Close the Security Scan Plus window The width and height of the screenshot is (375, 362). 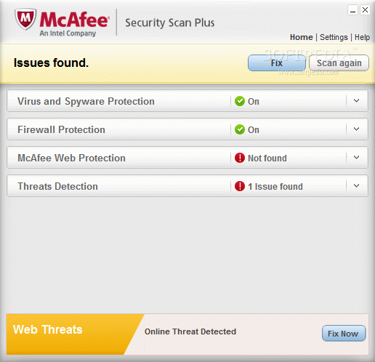[x=365, y=10]
